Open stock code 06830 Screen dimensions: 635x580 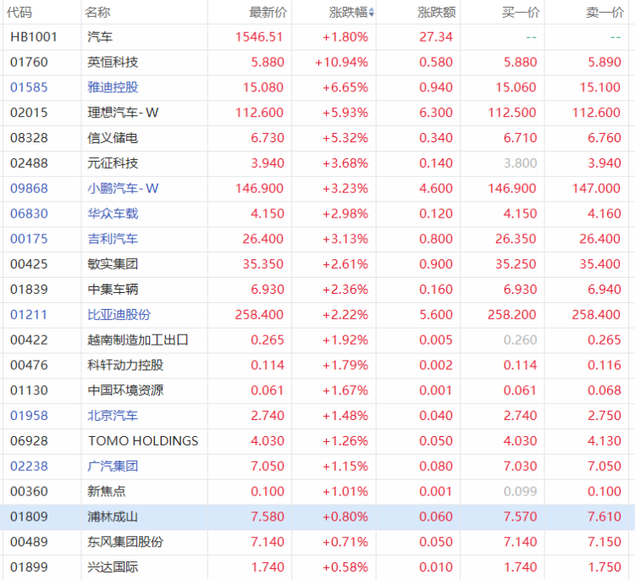click(x=29, y=213)
